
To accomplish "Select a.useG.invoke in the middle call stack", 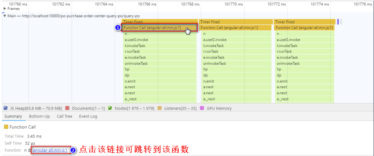I will 236,40.
